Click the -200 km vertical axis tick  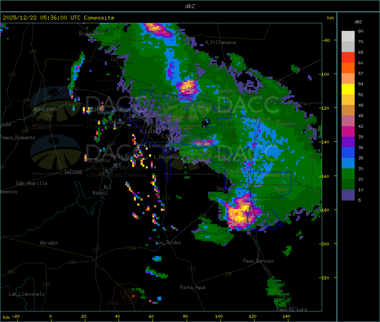[x=325, y=244]
